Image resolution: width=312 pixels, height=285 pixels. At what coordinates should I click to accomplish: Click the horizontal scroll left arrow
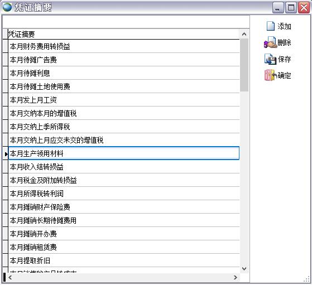tap(10, 277)
